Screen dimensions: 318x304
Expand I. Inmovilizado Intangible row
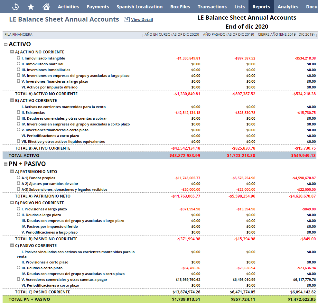point(18,58)
